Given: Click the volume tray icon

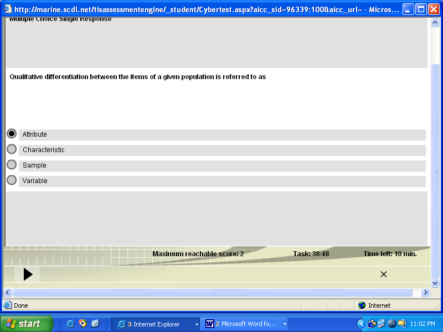Looking at the screenshot, I should [392, 324].
